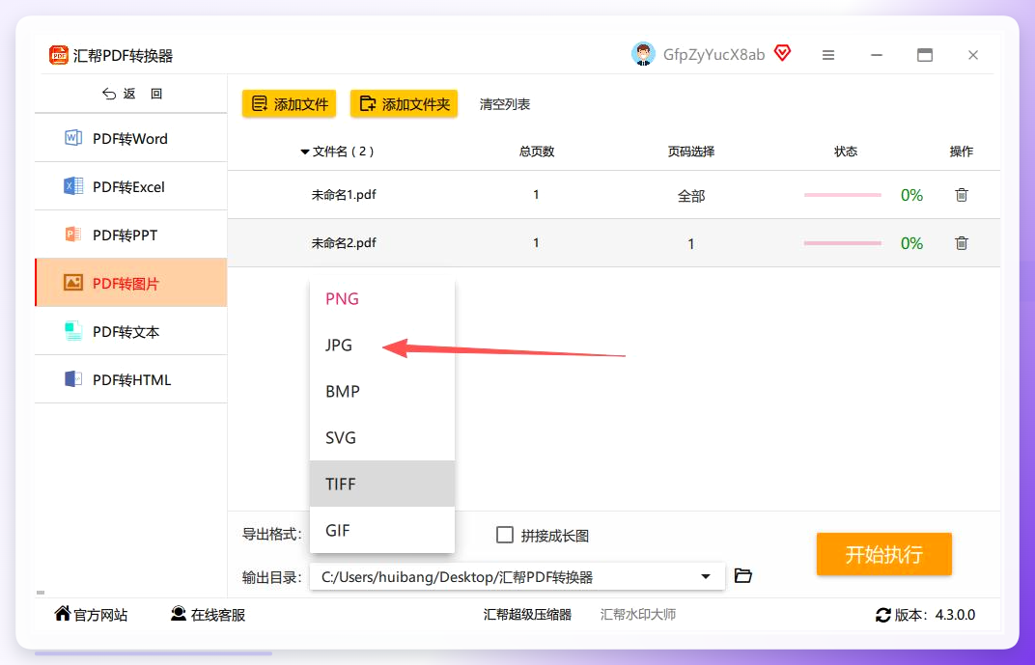
Task: Click the progress bar of 未命名1.pdf
Action: [842, 195]
